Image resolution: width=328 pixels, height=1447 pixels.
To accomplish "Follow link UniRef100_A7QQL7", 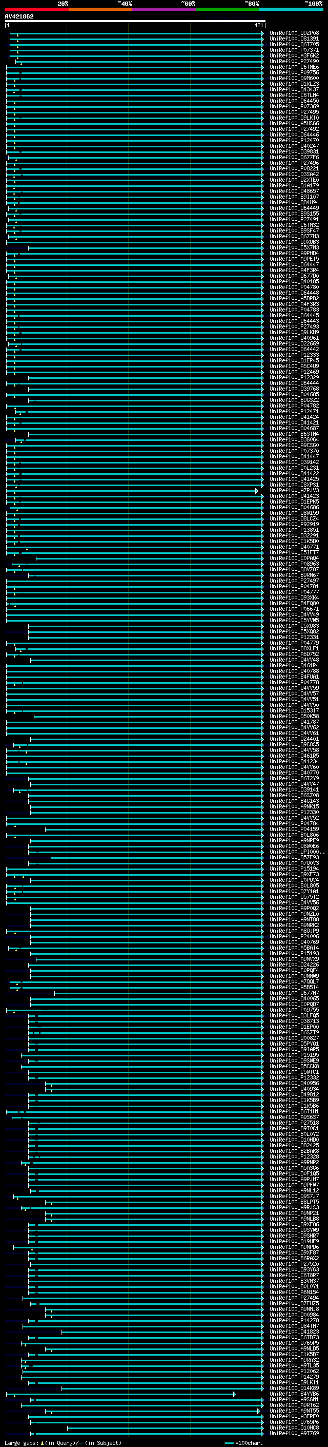I will (294, 981).
